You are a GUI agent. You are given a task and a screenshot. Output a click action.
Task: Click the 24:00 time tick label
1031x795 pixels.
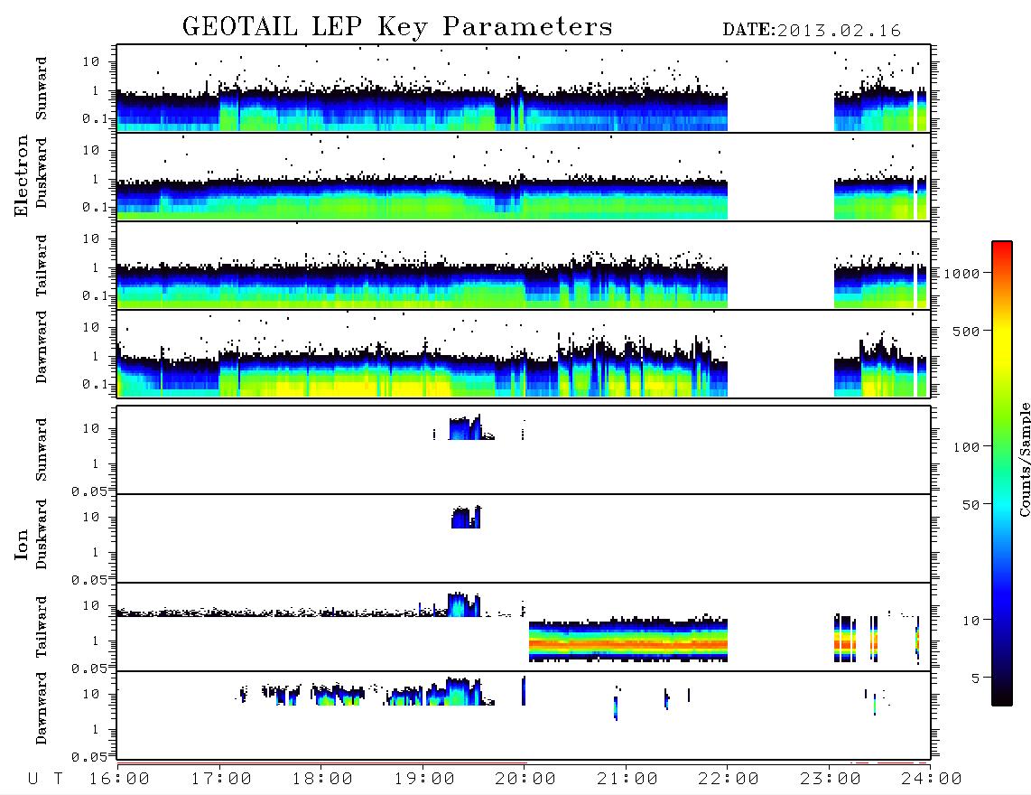point(932,779)
